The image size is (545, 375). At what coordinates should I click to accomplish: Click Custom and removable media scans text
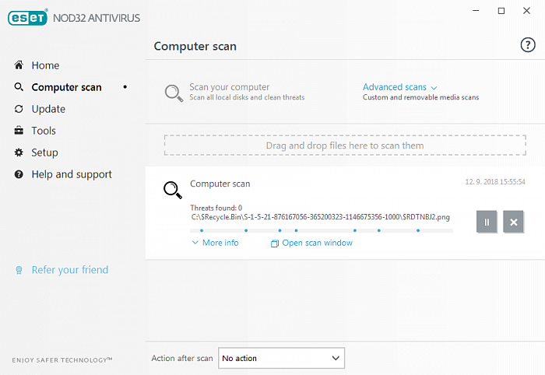(420, 97)
